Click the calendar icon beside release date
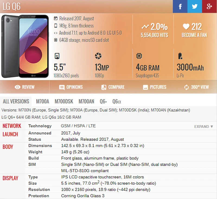This screenshot has height=199, width=217. [x=56, y=18]
